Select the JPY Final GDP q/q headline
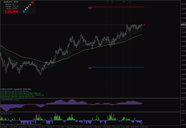 point(15,91)
